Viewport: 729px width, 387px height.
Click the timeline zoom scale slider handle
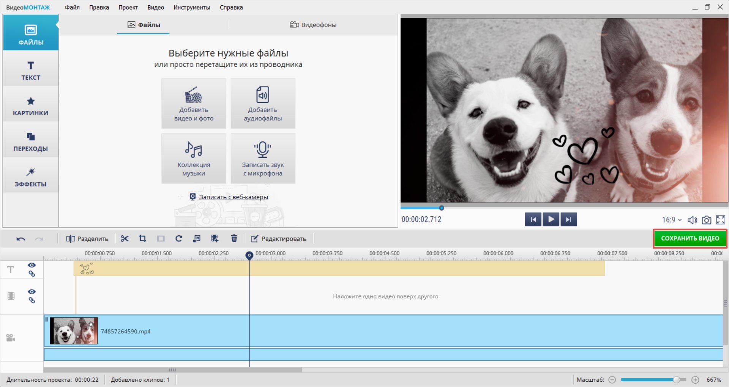point(676,380)
